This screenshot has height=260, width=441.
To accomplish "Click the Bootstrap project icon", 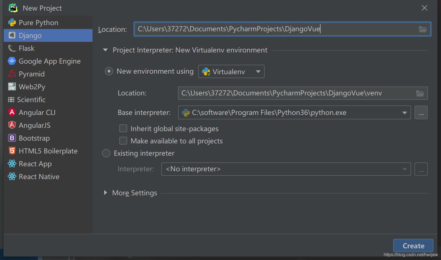I will 12,138.
